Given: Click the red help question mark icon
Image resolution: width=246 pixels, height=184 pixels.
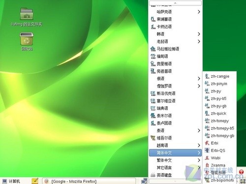Looking at the screenshot, I should pos(241,172).
